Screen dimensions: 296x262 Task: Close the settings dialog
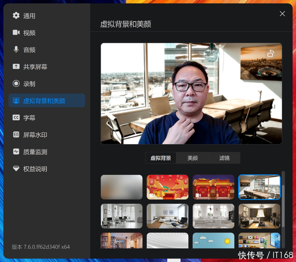coord(282,14)
